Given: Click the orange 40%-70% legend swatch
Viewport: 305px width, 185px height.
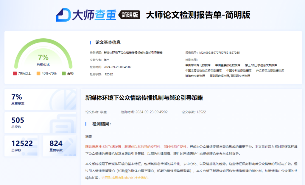Looking at the screenshot, I should 38,73.
